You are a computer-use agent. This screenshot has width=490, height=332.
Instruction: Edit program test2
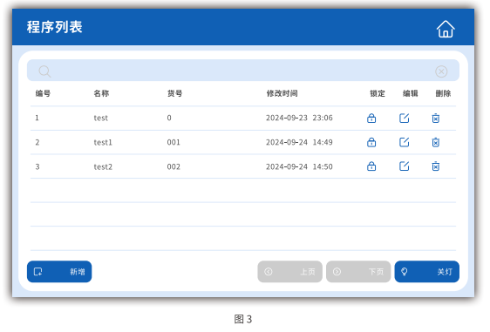pos(404,166)
